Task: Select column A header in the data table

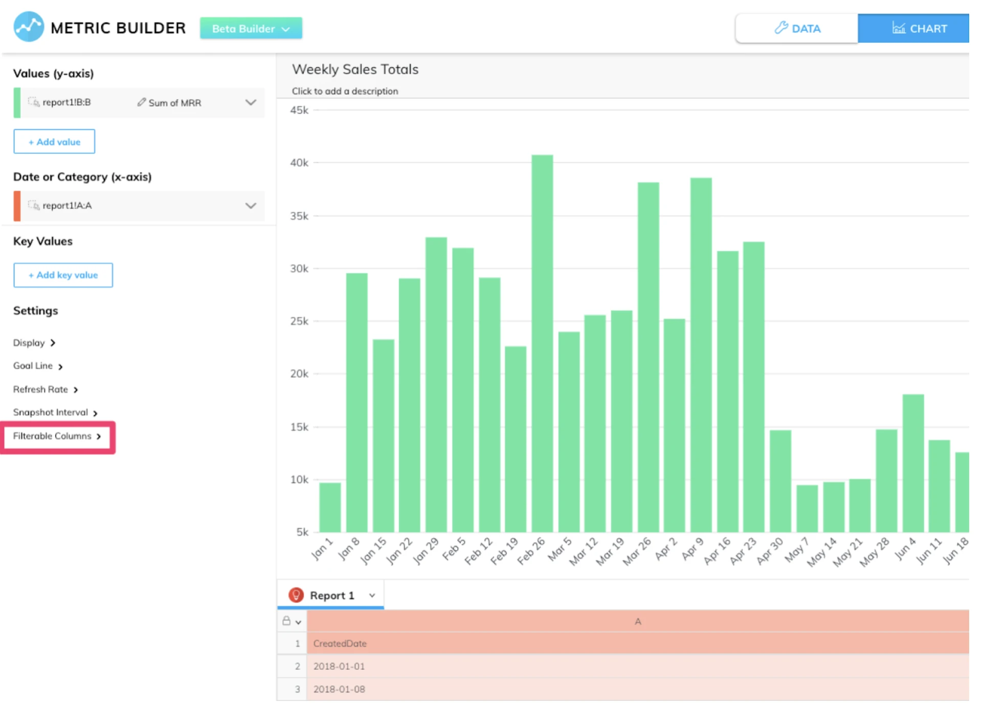Action: (637, 621)
